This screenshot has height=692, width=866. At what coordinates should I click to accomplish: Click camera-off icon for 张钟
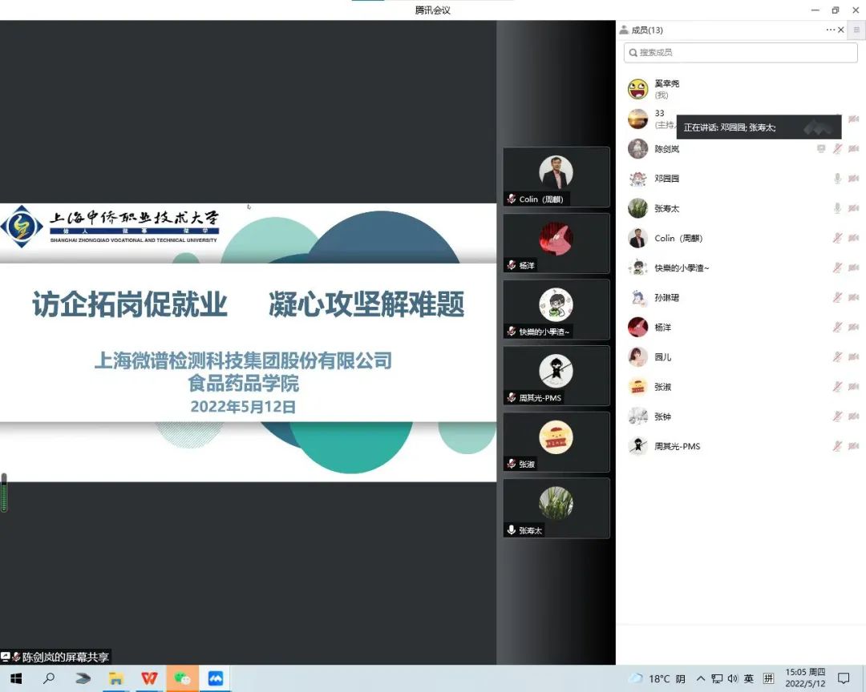(853, 416)
